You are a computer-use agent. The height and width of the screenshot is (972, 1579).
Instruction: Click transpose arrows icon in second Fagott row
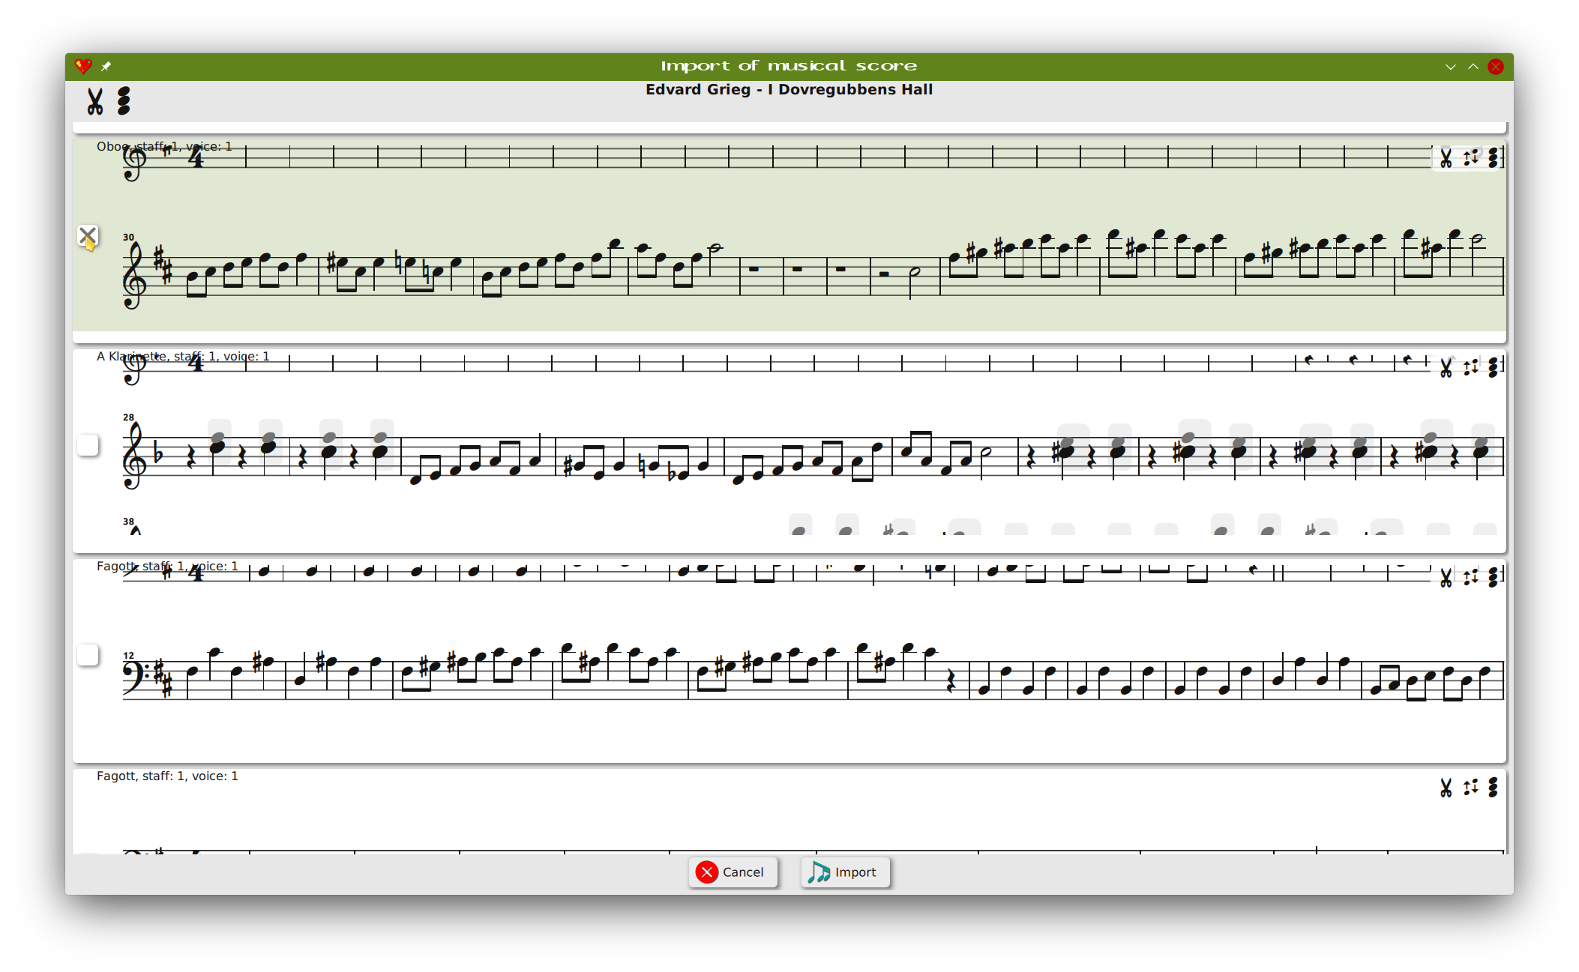1470,787
